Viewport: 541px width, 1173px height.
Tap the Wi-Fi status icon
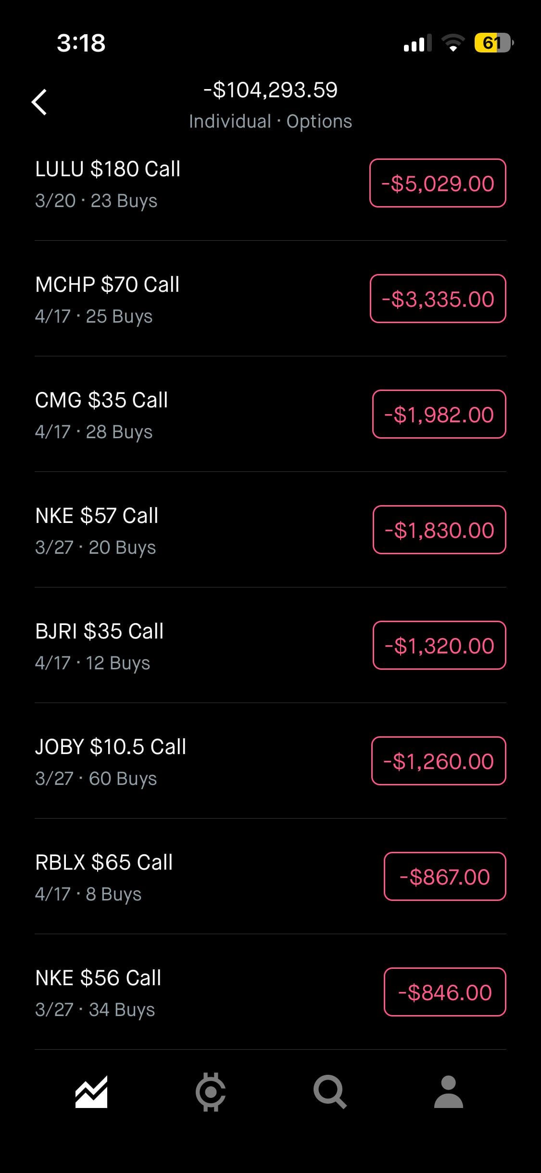(453, 43)
